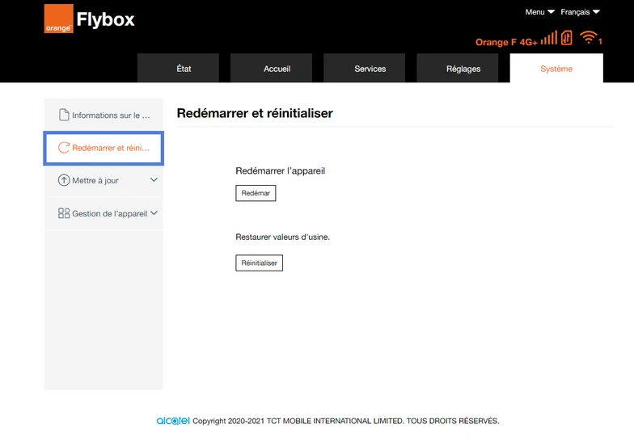
Task: Click the Wi-Fi connected devices icon
Action: coord(589,37)
